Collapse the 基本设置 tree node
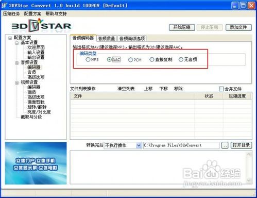This screenshot has height=198, width=257. click(x=17, y=43)
